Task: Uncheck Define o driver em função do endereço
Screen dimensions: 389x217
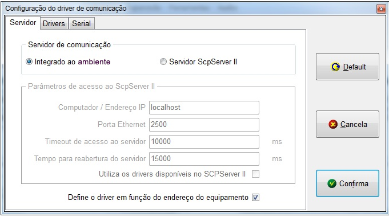Action: pyautogui.click(x=255, y=198)
